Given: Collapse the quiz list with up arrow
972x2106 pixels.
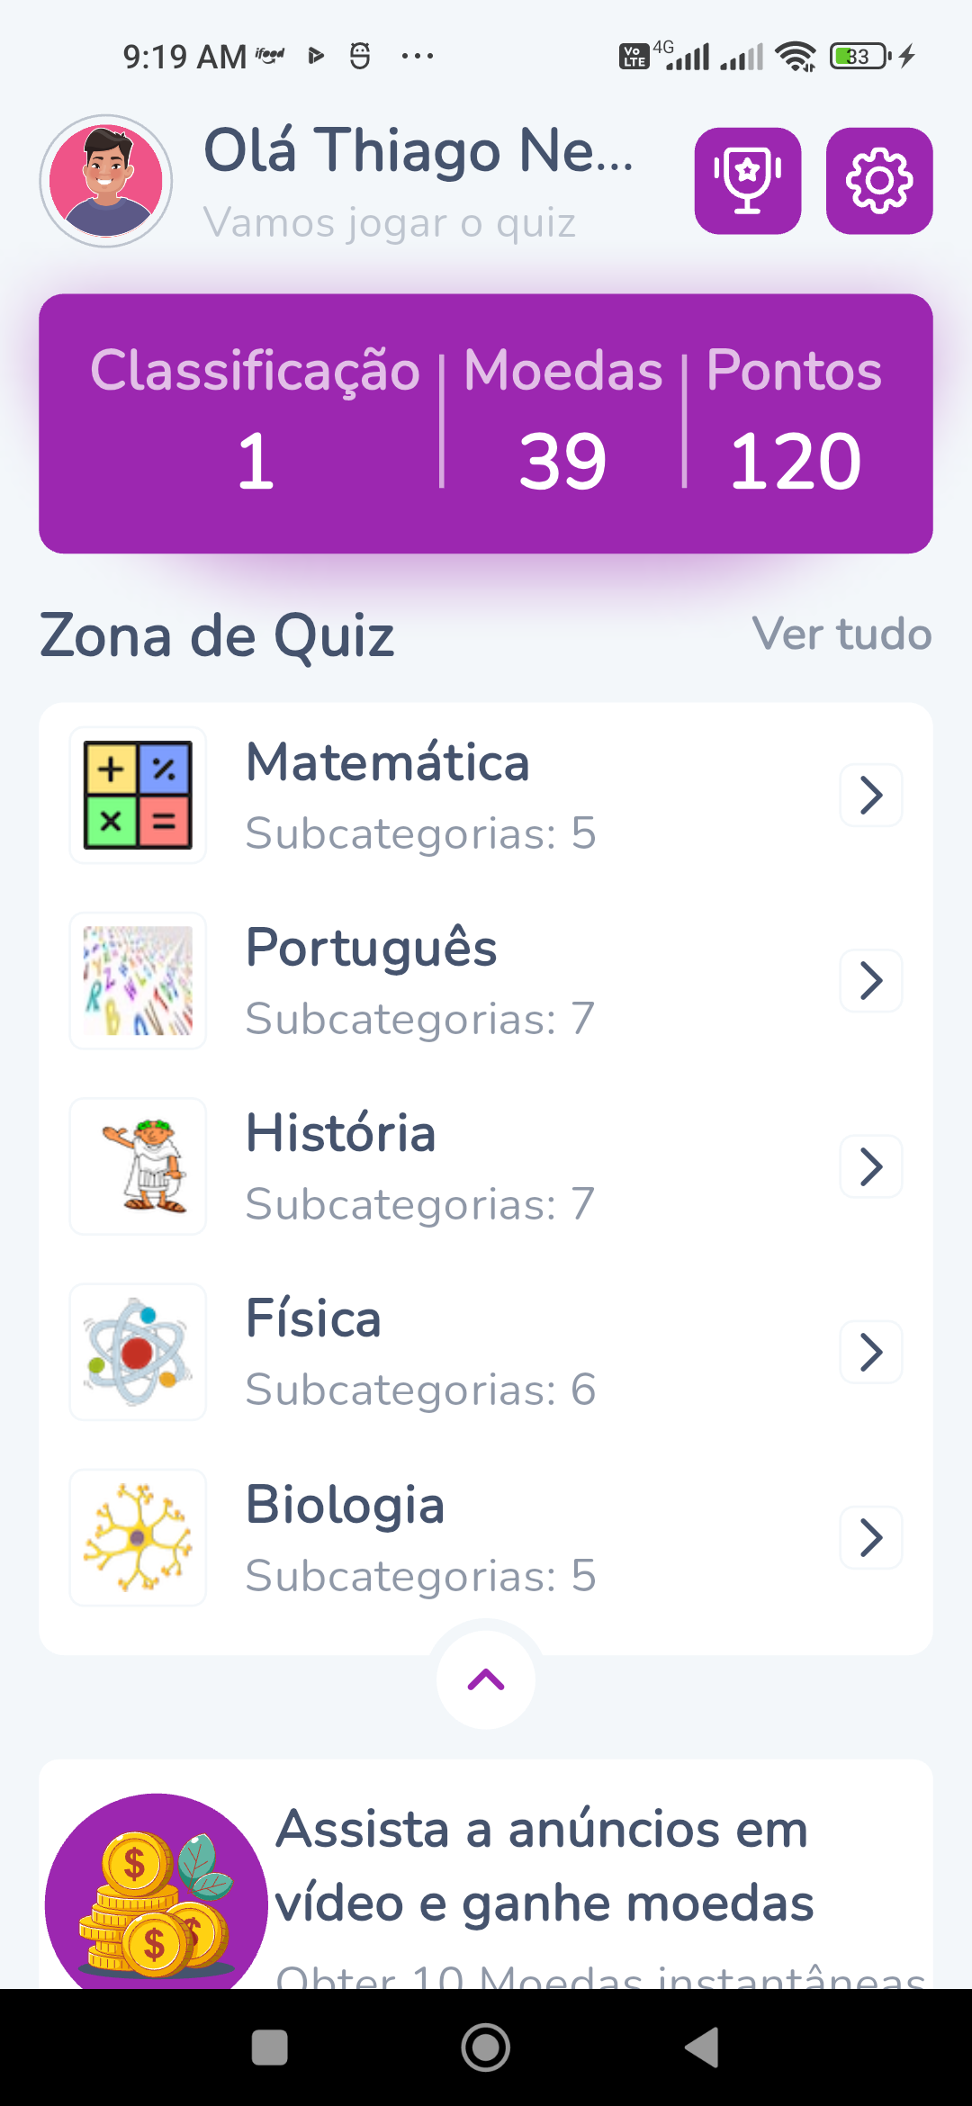Looking at the screenshot, I should 486,1679.
